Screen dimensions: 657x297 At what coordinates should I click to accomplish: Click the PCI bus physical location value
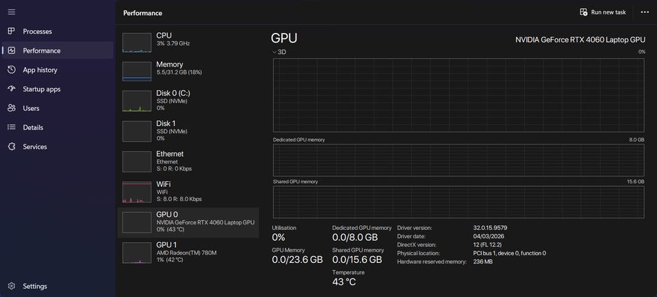tap(509, 253)
